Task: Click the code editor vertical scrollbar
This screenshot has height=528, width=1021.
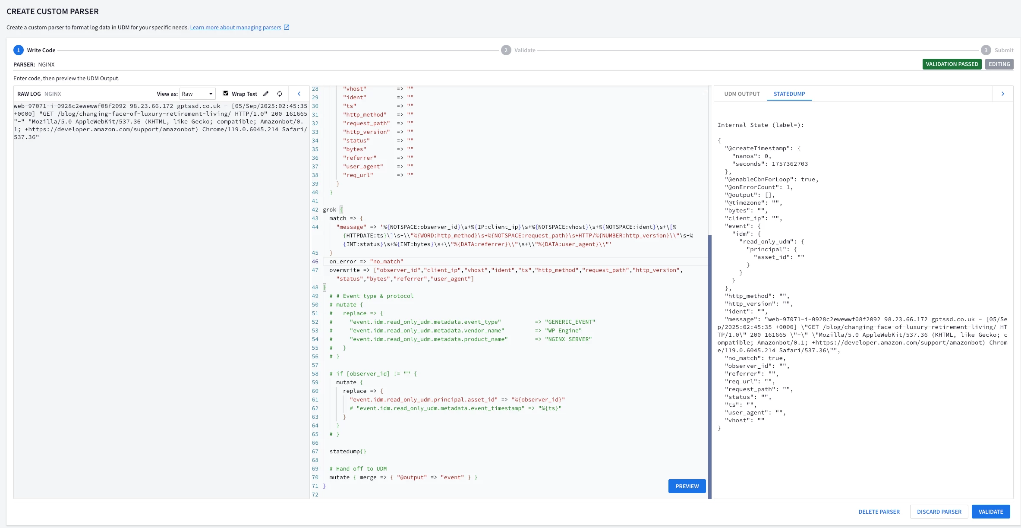Action: coord(710,367)
